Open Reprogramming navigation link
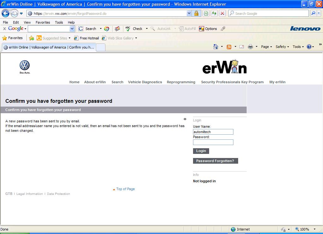This screenshot has height=234, width=323. coord(181,82)
